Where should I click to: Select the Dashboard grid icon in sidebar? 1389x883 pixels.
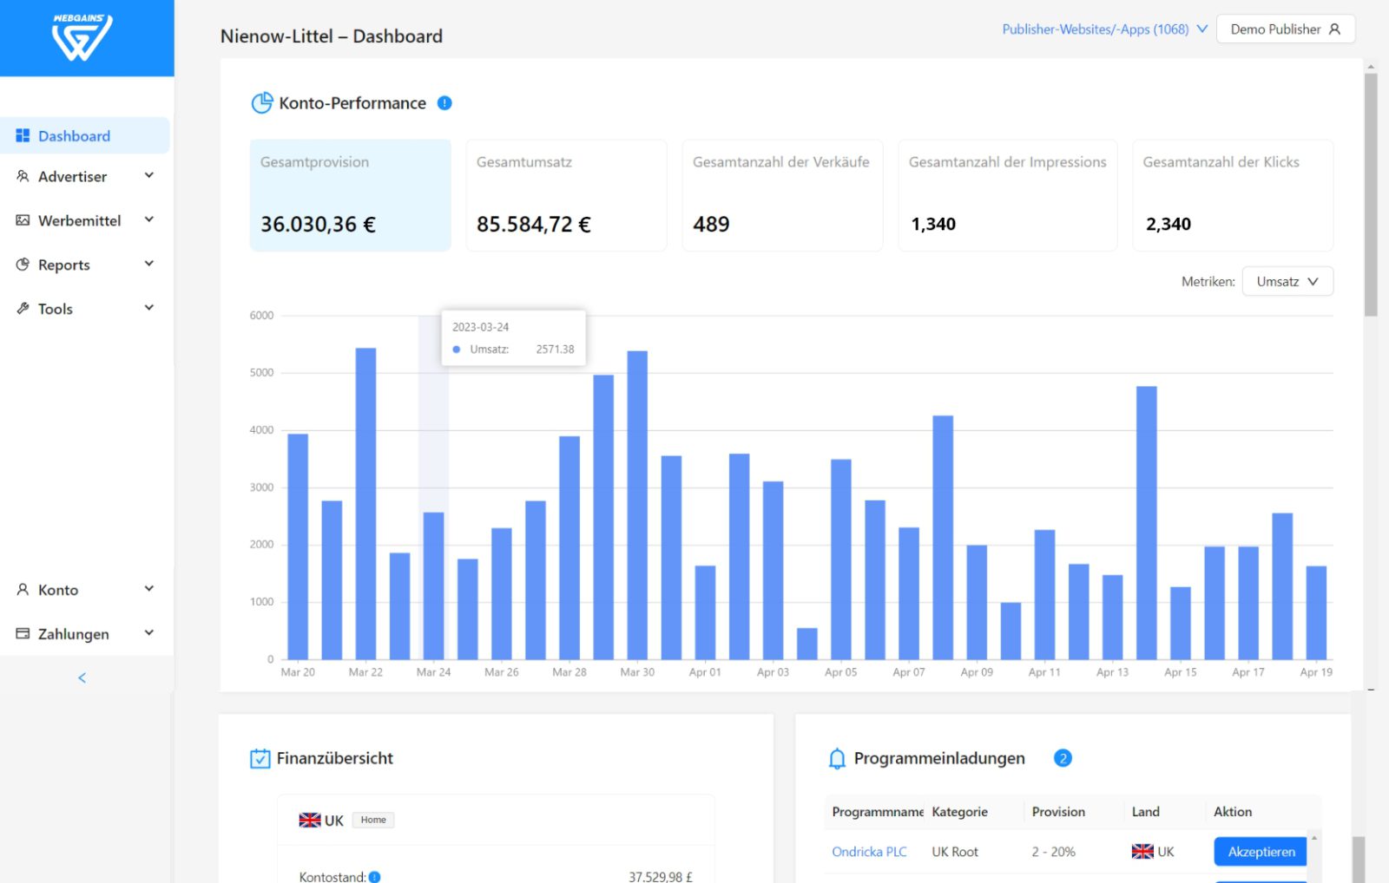tap(22, 135)
